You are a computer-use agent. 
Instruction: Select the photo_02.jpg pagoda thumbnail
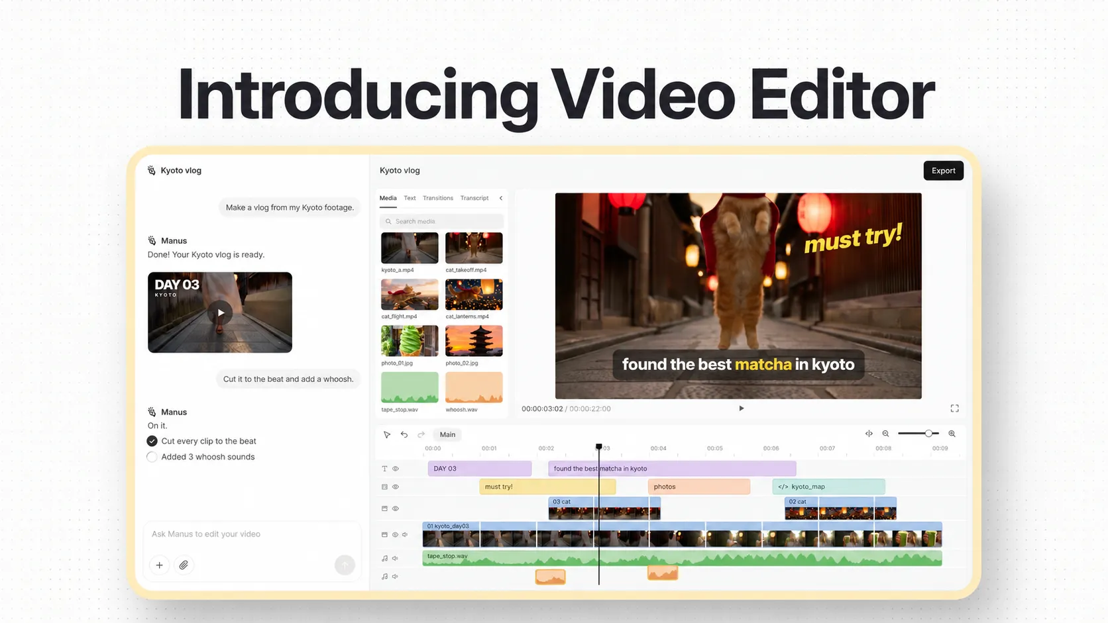click(x=474, y=341)
